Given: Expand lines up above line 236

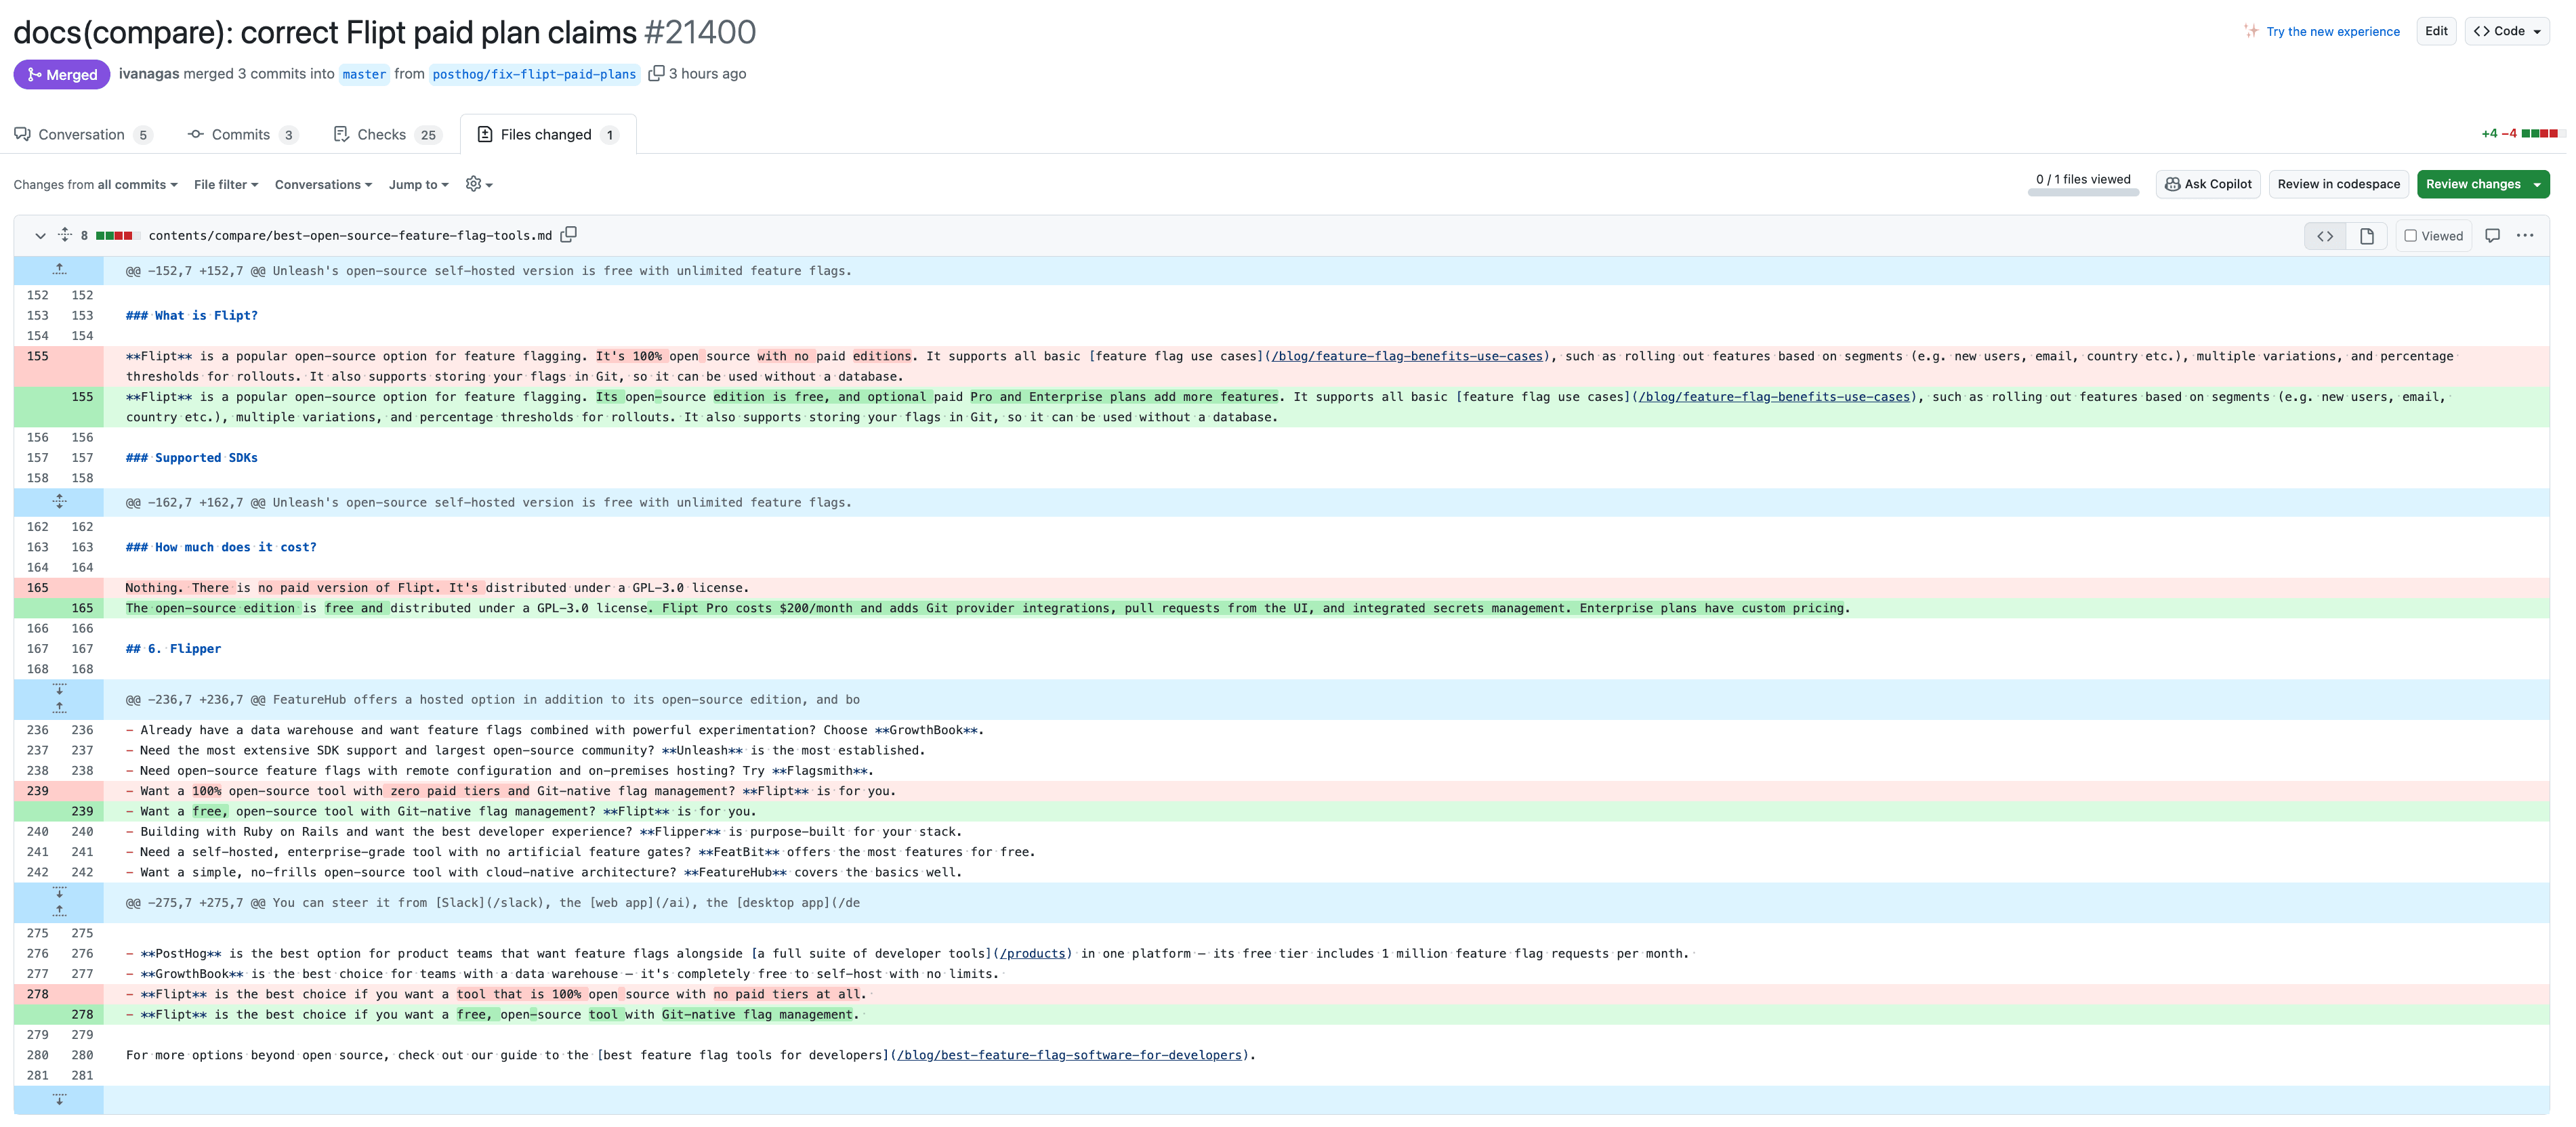Looking at the screenshot, I should click(59, 709).
